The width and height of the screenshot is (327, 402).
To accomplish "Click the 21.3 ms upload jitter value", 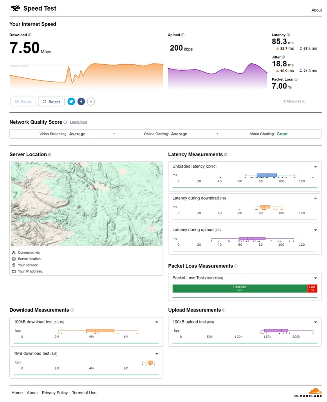I will pos(308,71).
